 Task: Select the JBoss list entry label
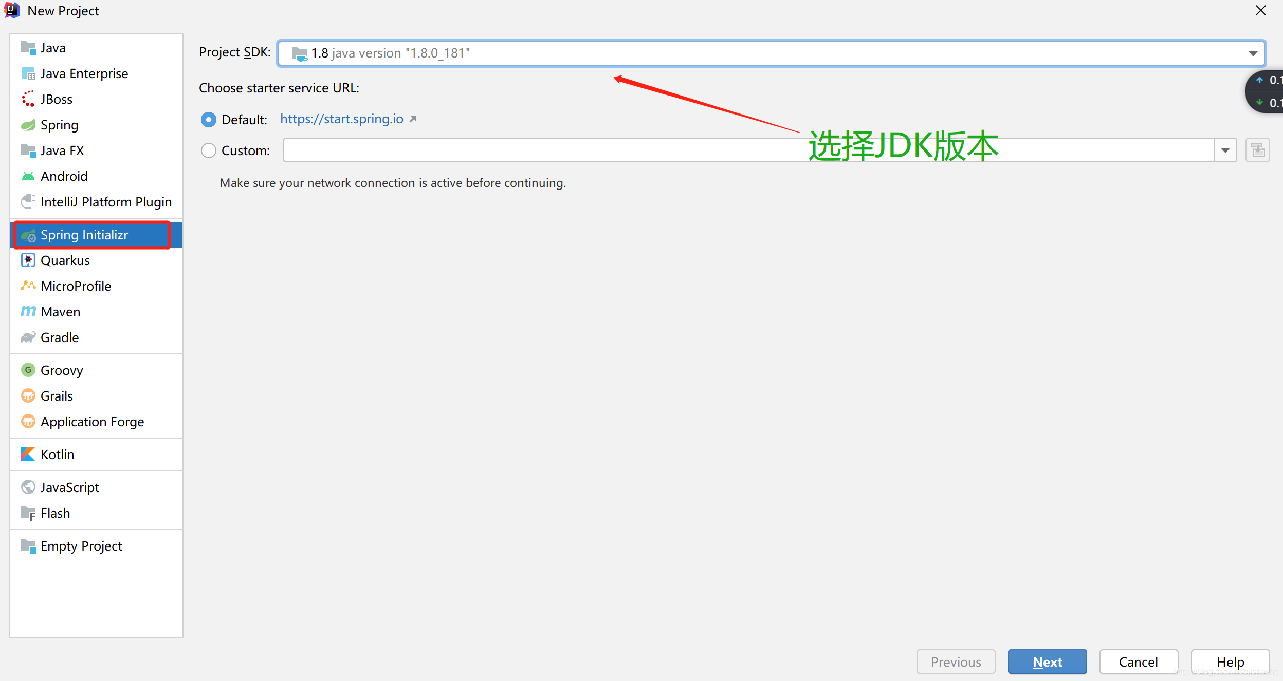coord(57,99)
